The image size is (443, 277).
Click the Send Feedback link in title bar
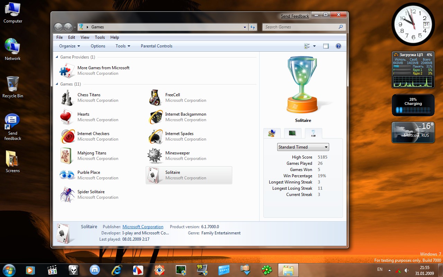[x=295, y=16]
